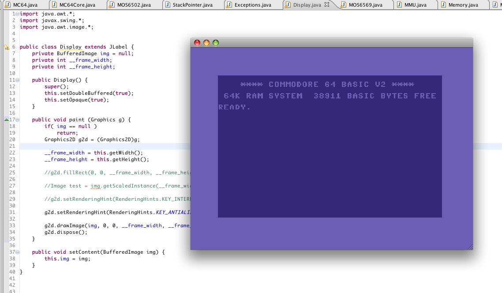This screenshot has width=502, height=293.
Task: Collapse the setContent method fold at line 37
Action: click(17, 252)
